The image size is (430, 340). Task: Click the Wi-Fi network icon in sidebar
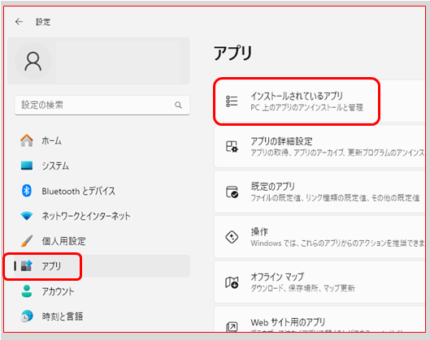tap(27, 216)
